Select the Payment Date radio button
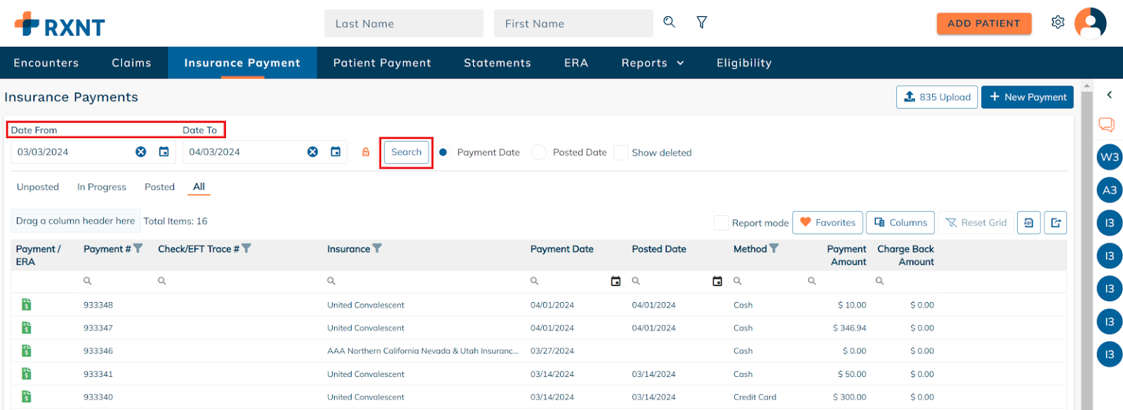1123x410 pixels. [x=443, y=152]
